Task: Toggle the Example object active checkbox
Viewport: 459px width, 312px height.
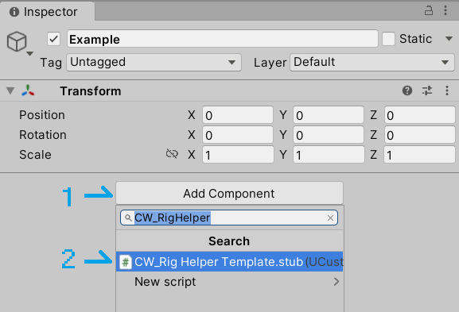Action: (x=54, y=39)
